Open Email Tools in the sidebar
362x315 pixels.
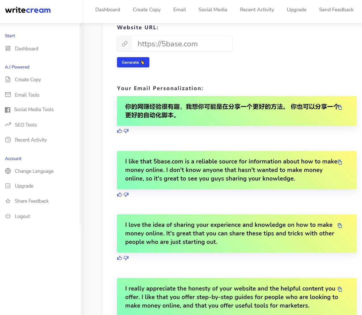click(27, 95)
